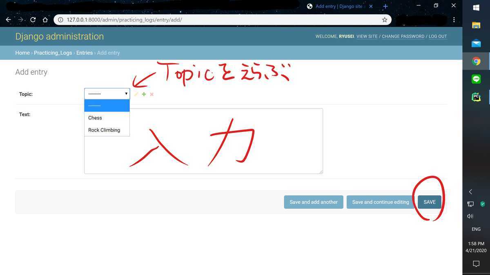
Task: Bookmark this page with the star icon
Action: pyautogui.click(x=384, y=19)
